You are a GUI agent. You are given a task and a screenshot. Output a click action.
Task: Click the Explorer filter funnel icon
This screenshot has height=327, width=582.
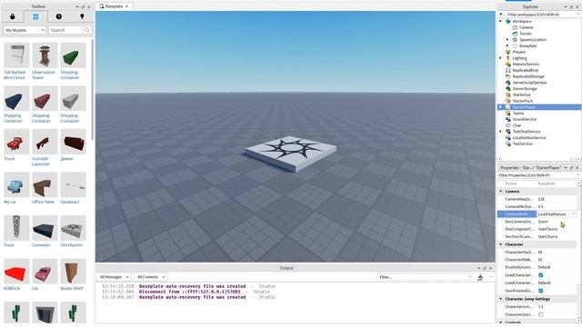click(501, 15)
